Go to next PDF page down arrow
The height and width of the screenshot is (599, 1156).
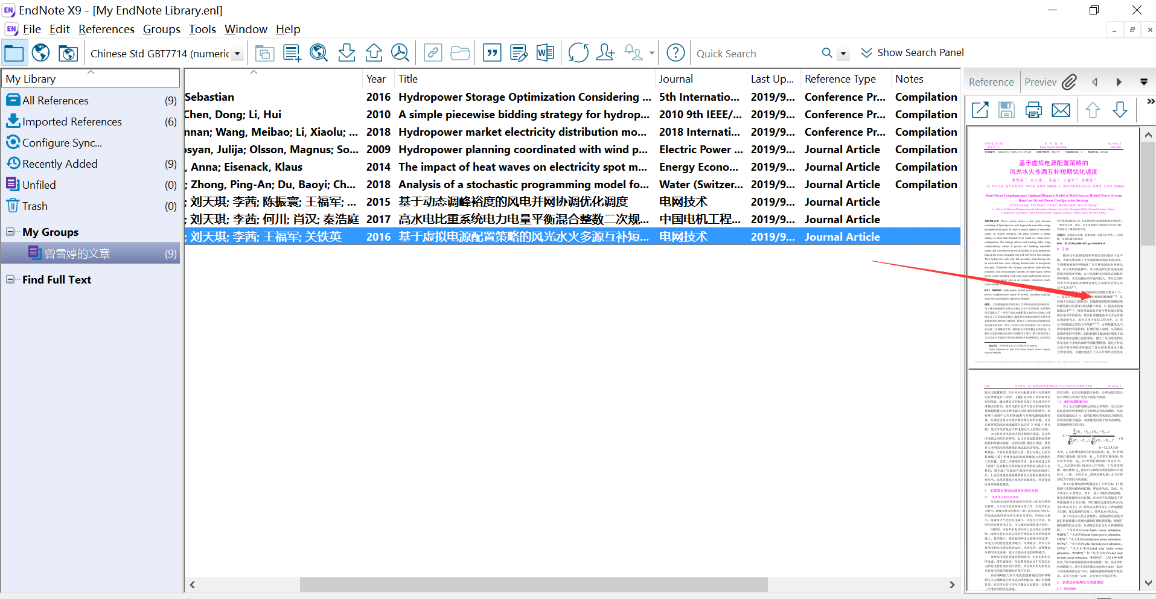[x=1120, y=110]
